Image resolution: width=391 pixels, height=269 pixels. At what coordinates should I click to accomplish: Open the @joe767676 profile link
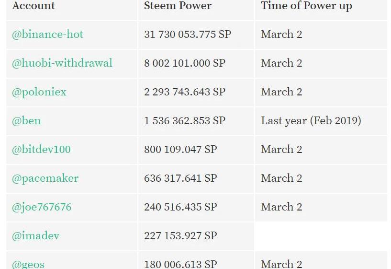click(x=42, y=207)
